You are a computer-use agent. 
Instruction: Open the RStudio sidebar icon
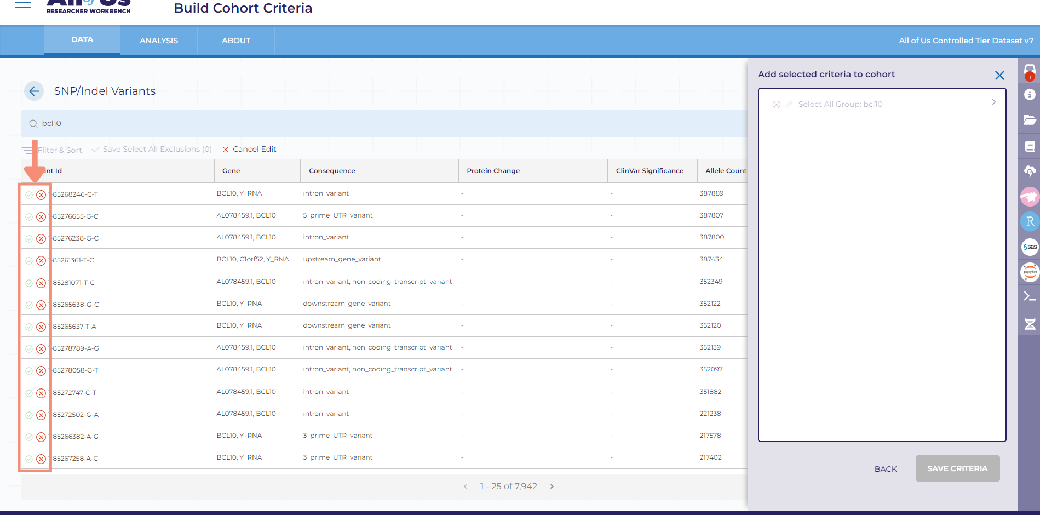1030,221
